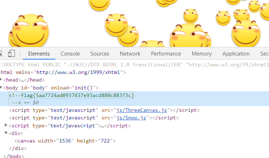Click the http://www.w3.org/1999/xhtml attribute value

tap(78, 73)
